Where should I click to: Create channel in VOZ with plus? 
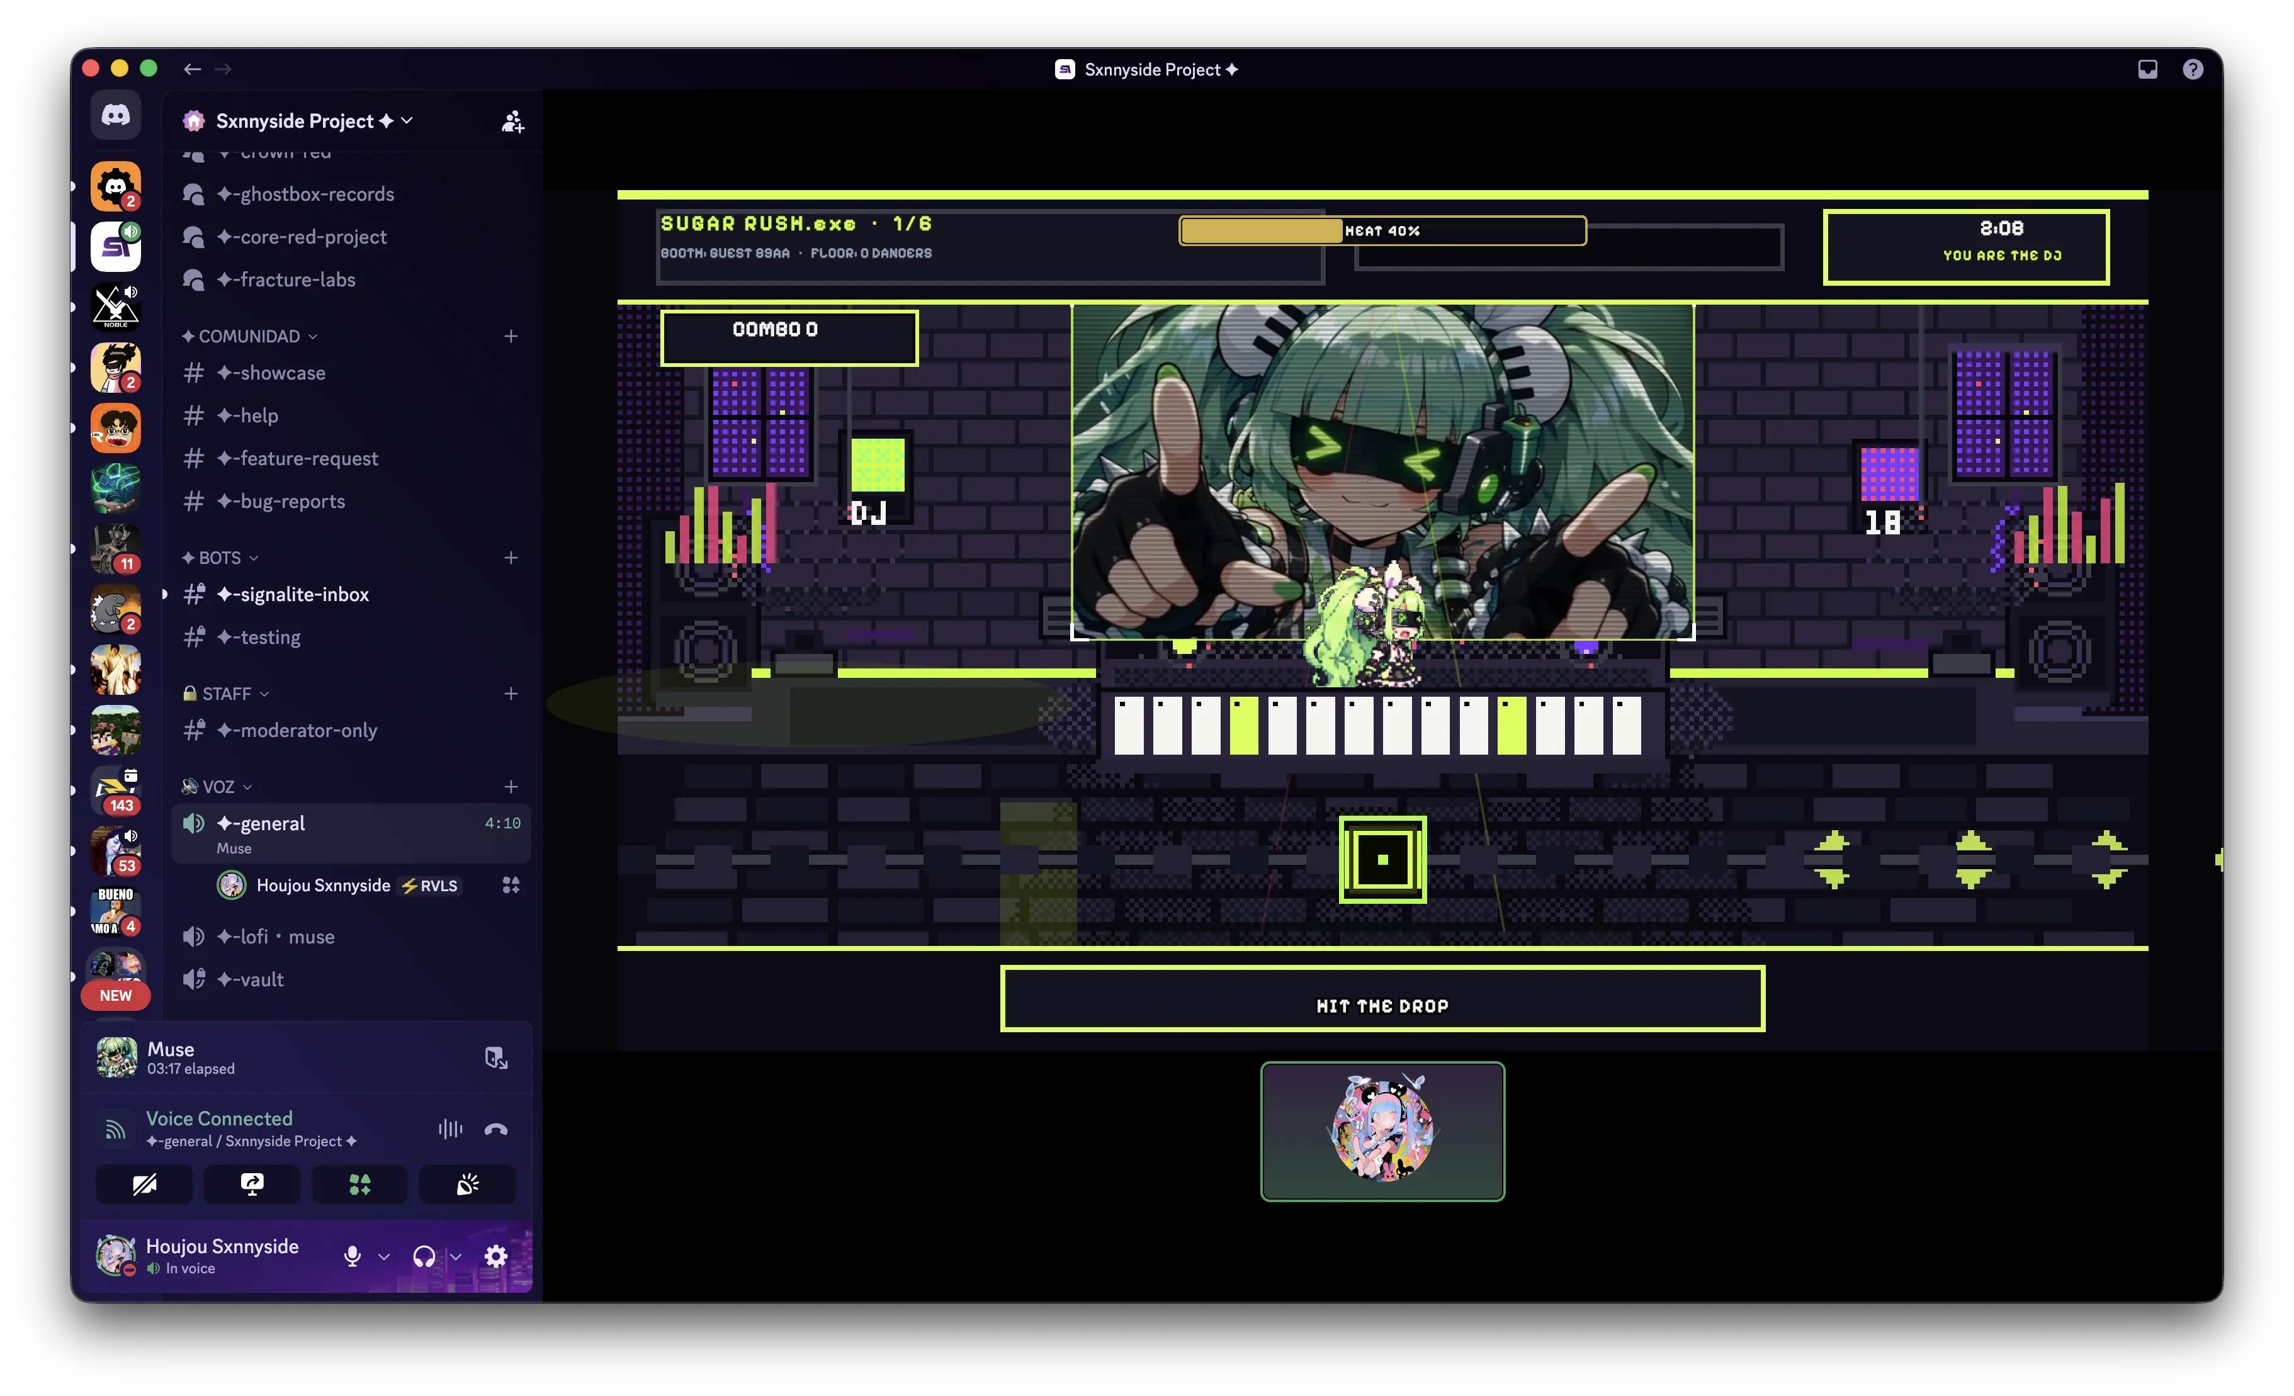click(x=511, y=786)
